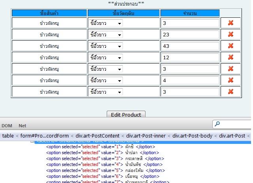This screenshot has width=253, height=183.
Task: Switch to the Net tab in Firebug
Action: (x=22, y=126)
